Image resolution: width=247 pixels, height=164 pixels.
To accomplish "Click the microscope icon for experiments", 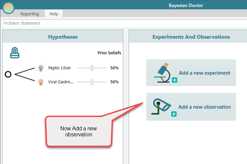I will point(164,73).
